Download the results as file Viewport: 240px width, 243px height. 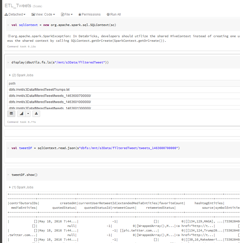(x=36, y=113)
